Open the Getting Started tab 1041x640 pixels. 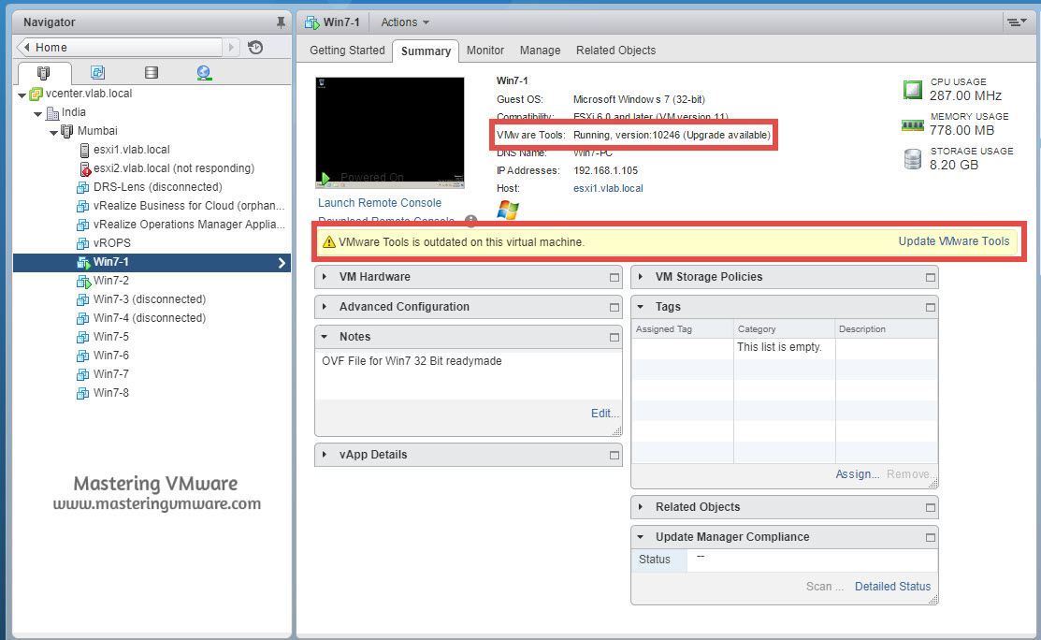[347, 51]
